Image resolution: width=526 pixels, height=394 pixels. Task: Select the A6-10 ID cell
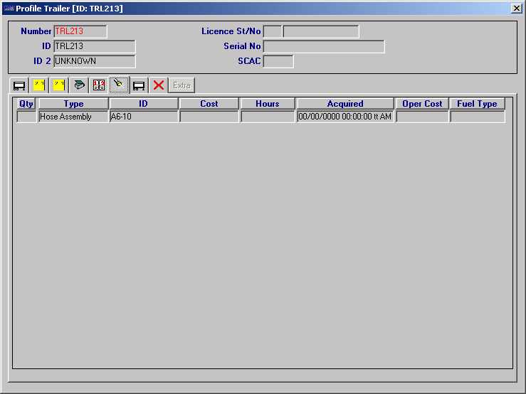[x=144, y=117]
